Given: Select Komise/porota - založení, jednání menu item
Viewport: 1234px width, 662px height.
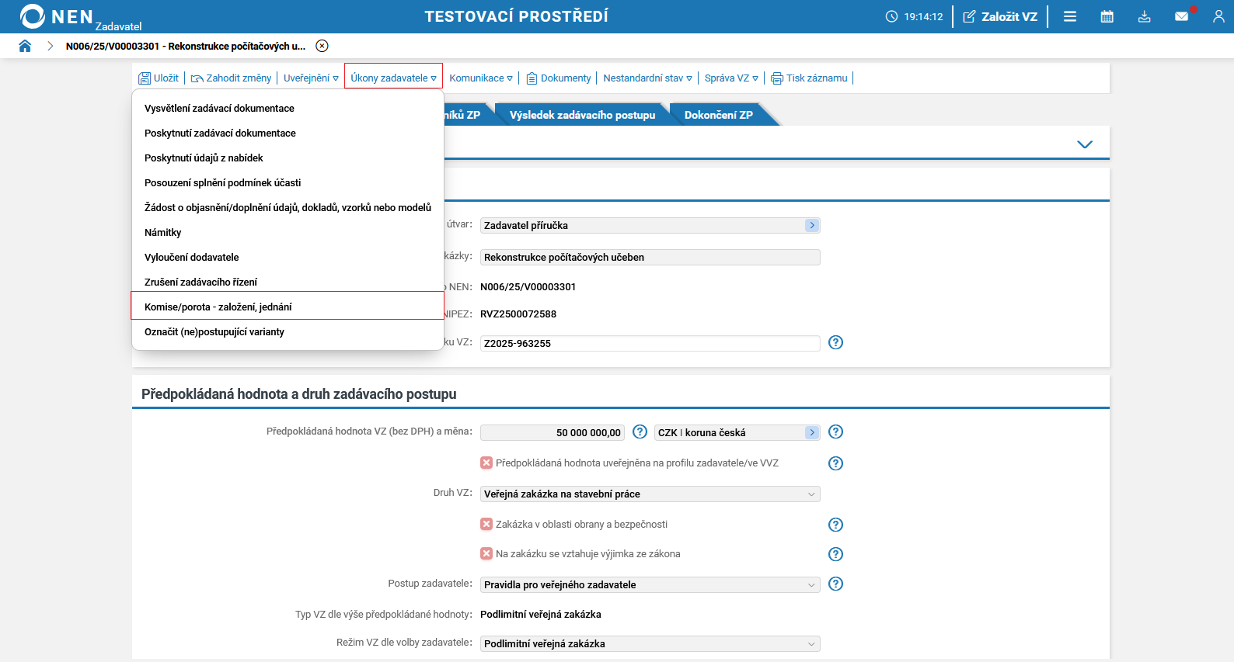Looking at the screenshot, I should pyautogui.click(x=218, y=307).
